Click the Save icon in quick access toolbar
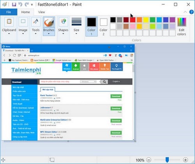The image size is (195, 164). 14,4
